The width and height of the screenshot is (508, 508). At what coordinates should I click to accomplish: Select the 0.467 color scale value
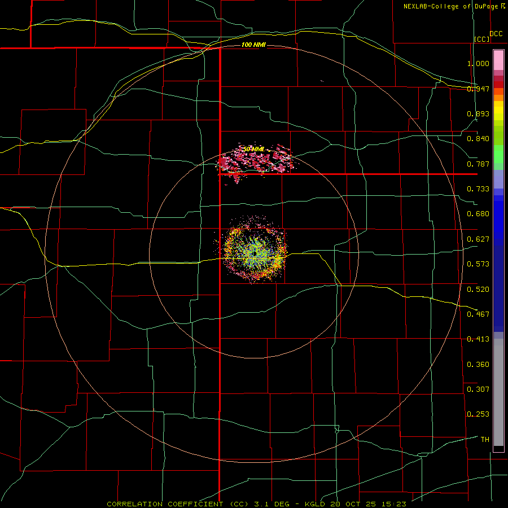(x=478, y=314)
